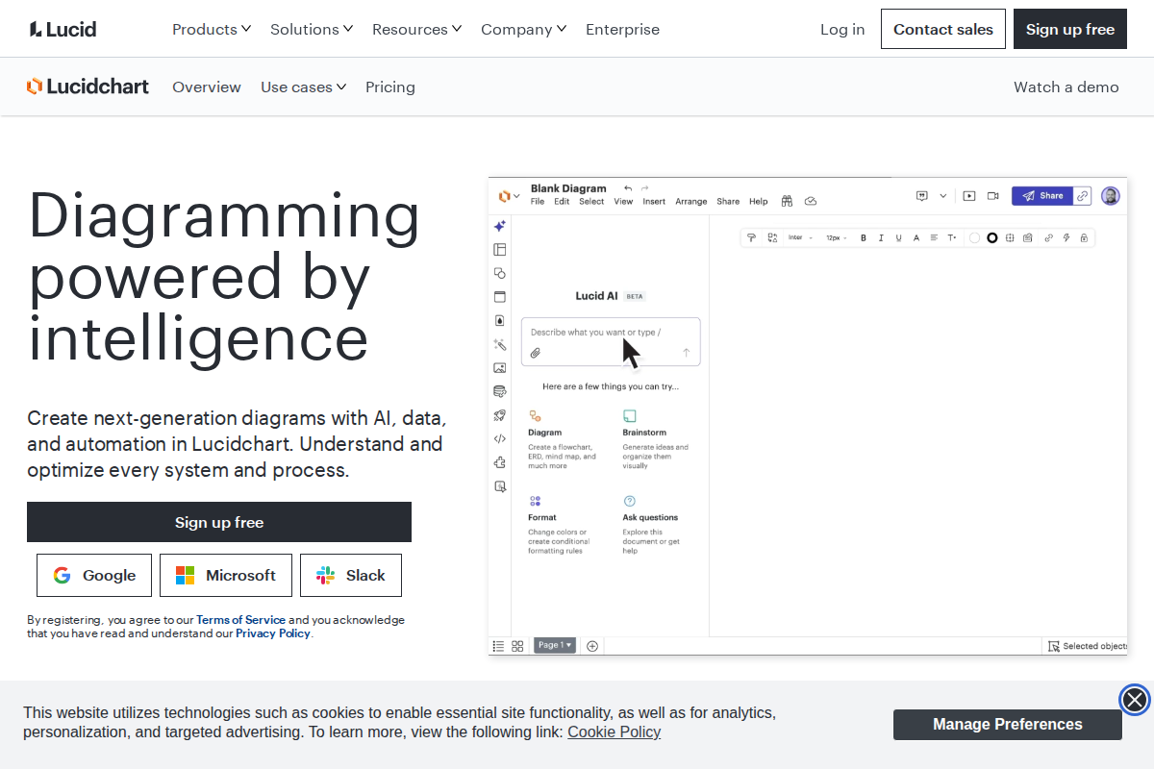Click Contact sales button
The height and width of the screenshot is (769, 1154).
943,29
